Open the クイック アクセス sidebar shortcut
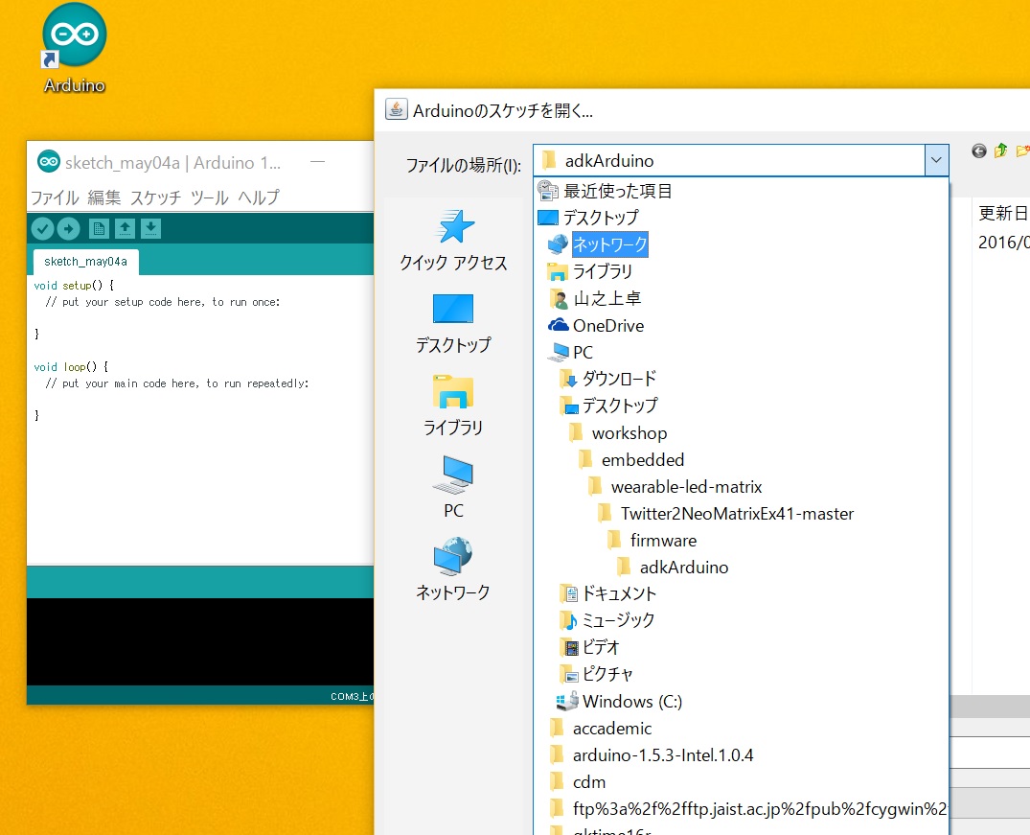This screenshot has height=835, width=1030. pos(453,240)
